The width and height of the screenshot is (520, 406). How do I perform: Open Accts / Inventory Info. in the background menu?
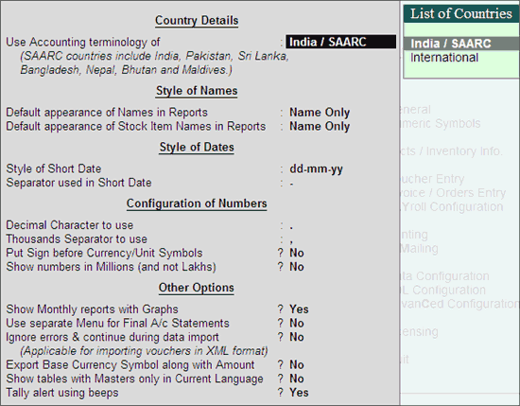[452, 151]
